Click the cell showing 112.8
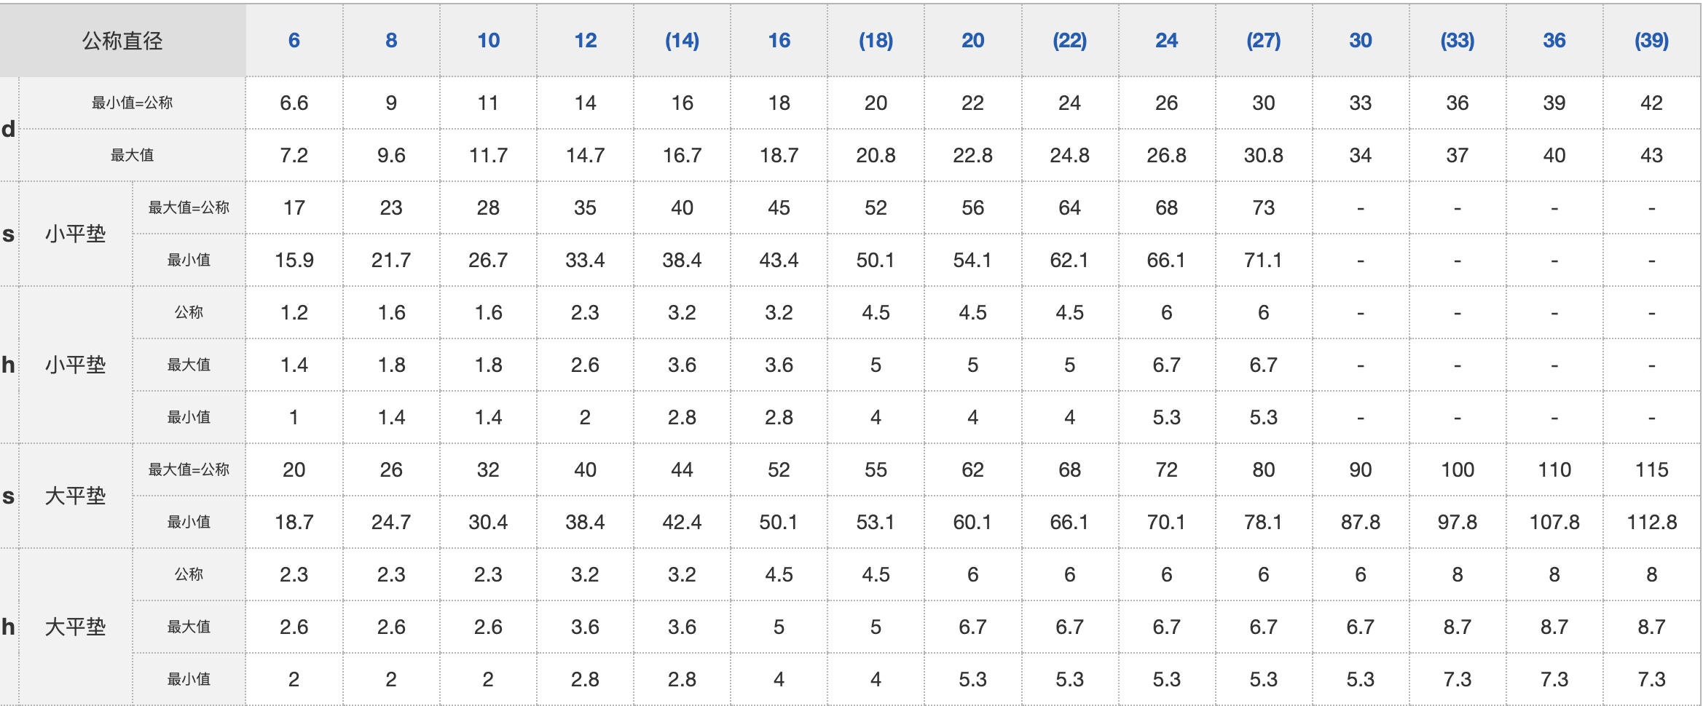 1651,522
